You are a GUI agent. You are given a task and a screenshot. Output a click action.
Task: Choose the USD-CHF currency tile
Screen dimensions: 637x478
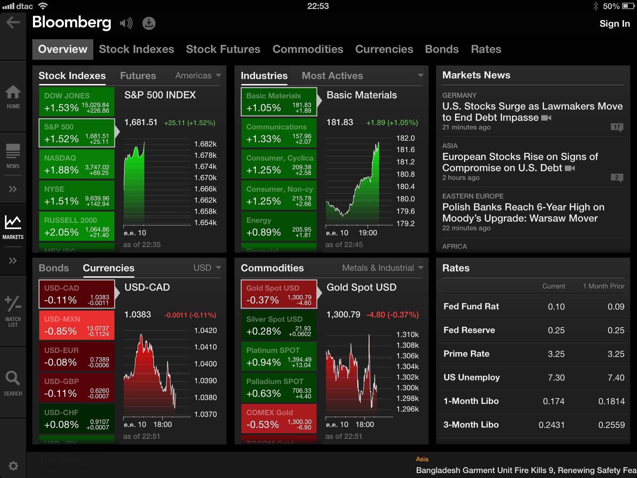click(77, 419)
